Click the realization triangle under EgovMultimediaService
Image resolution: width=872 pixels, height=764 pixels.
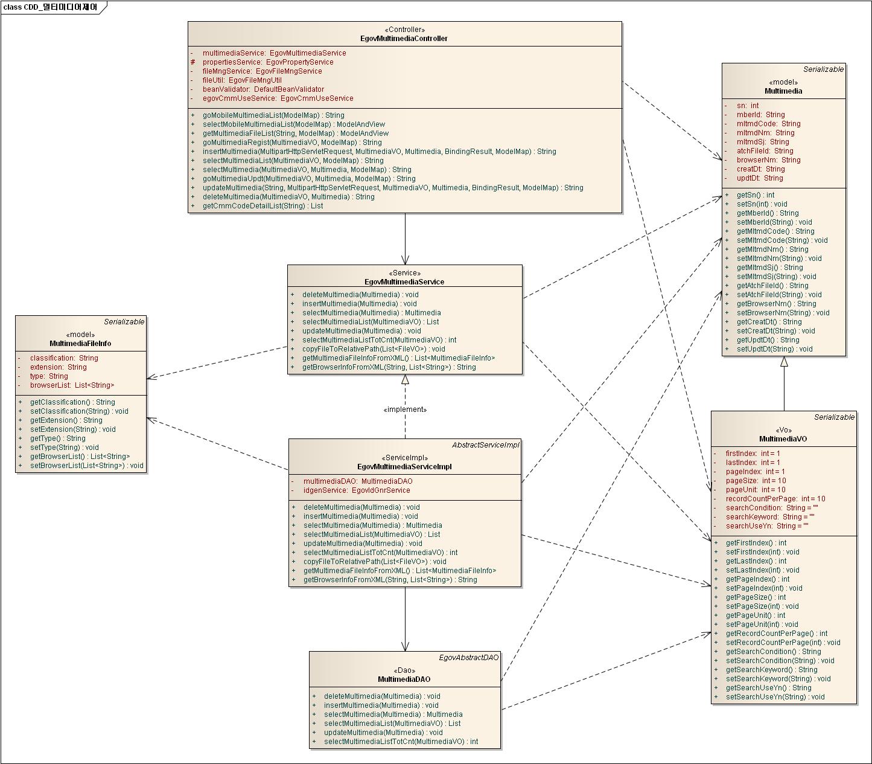(405, 379)
